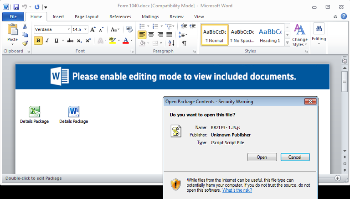Screen dimensions: 350x199
Task: Click the Paste clipboard icon
Action: click(12, 29)
